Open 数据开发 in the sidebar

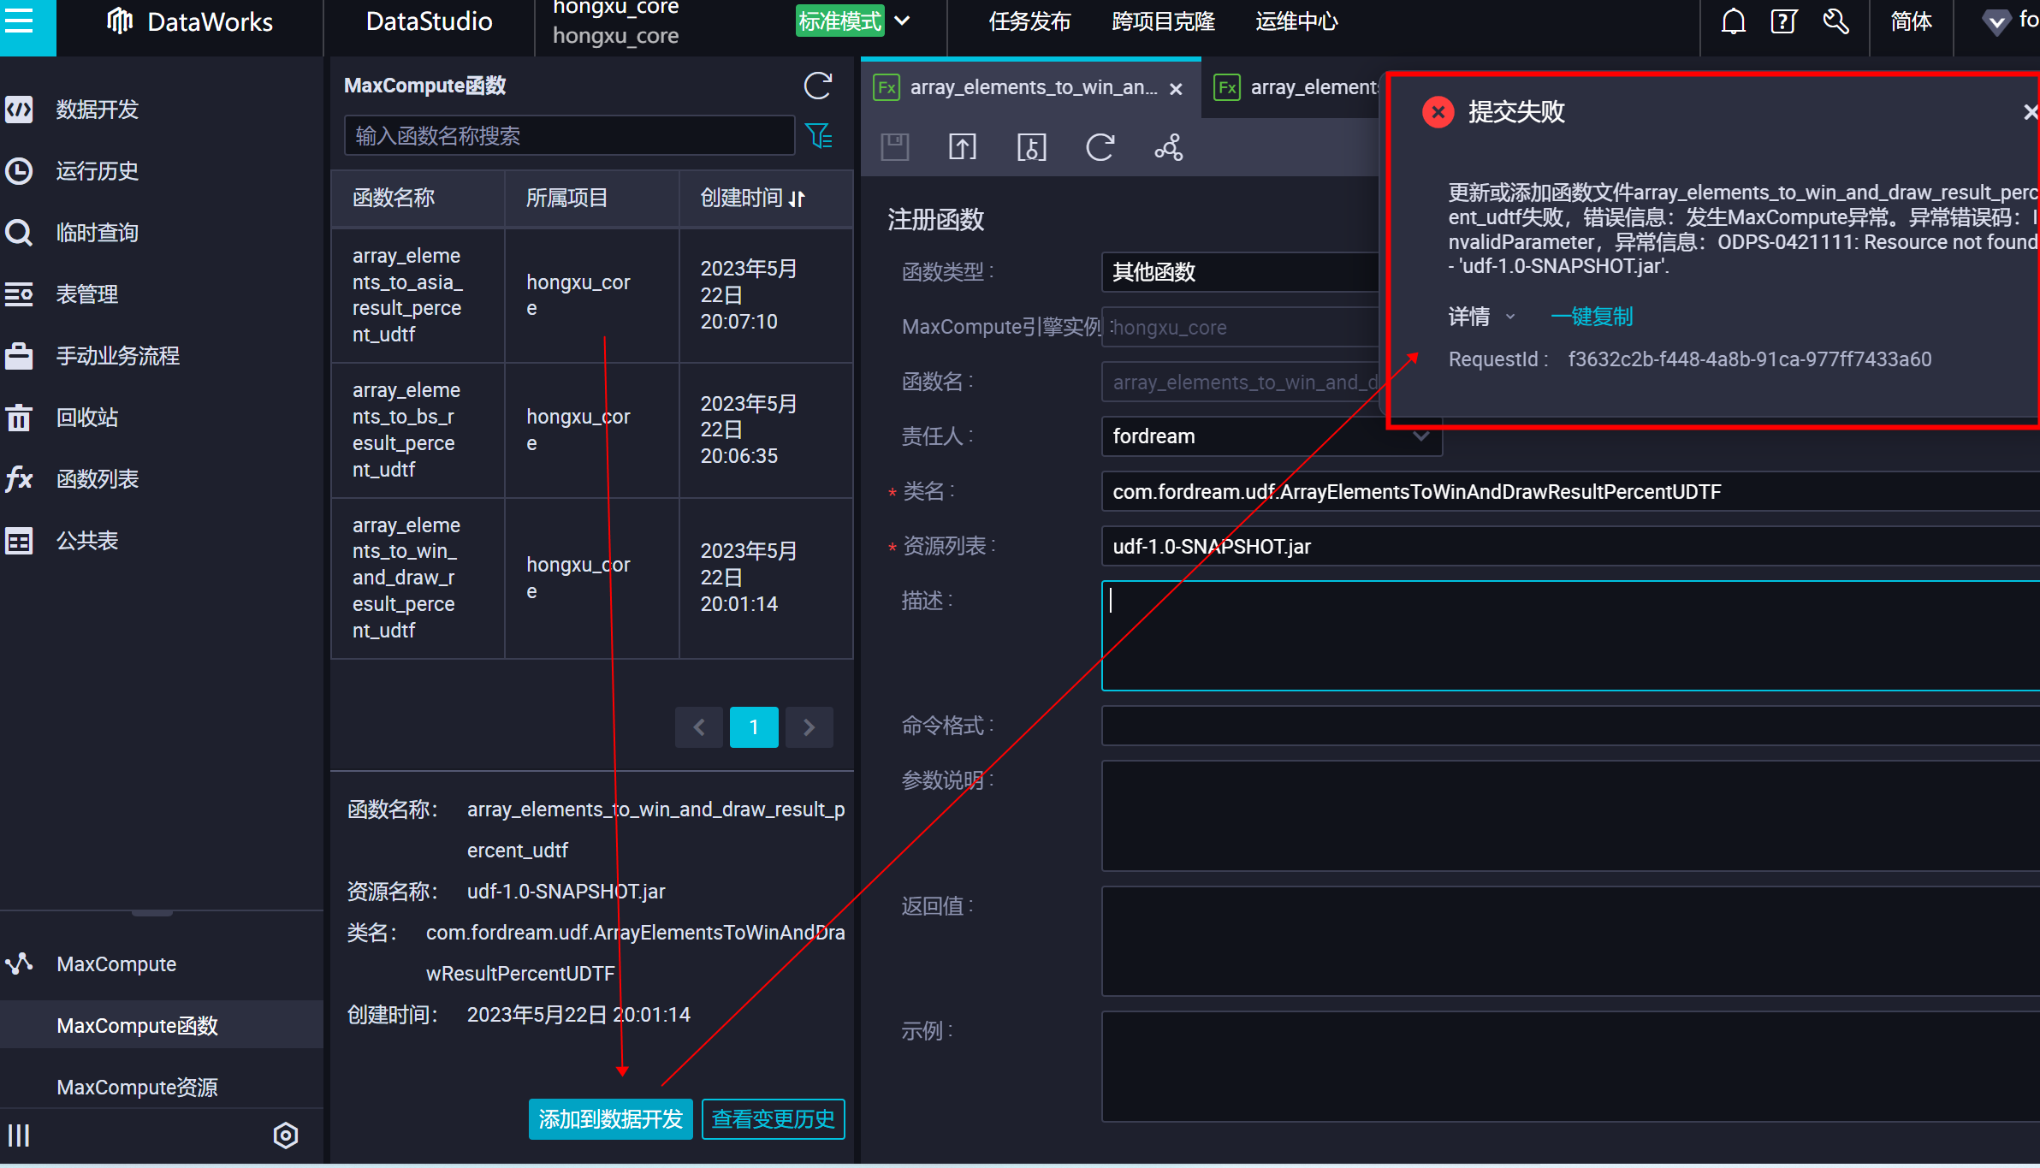(97, 110)
